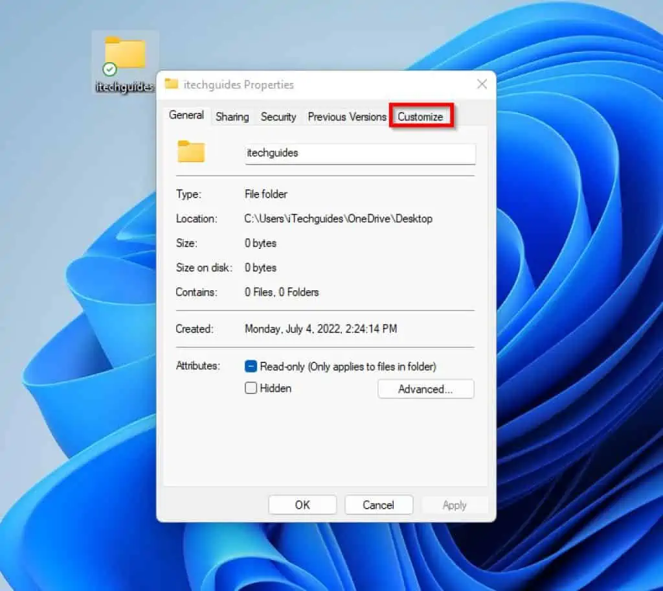Enable the Hidden attribute checkbox

(x=251, y=388)
